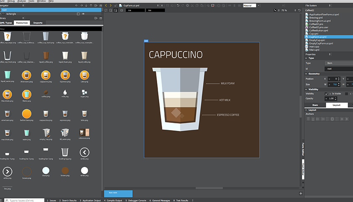Viewport: 353px width, 202px height.
Task: Switch to the Imports tab
Action: (x=38, y=23)
